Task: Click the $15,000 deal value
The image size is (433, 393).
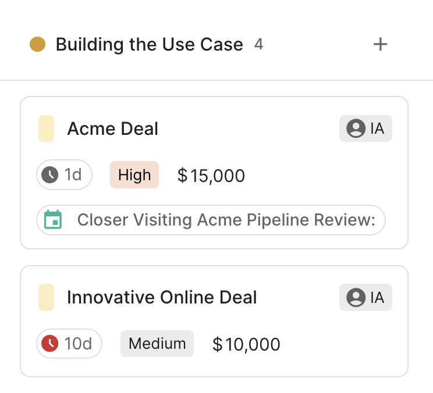Action: coord(211,175)
